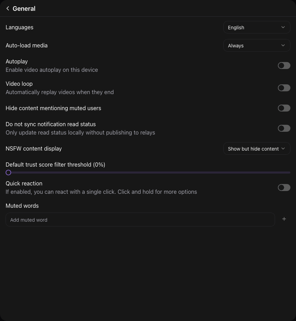This screenshot has width=296, height=321.
Task: Toggle Hide content mentioning muted users
Action: pos(284,108)
